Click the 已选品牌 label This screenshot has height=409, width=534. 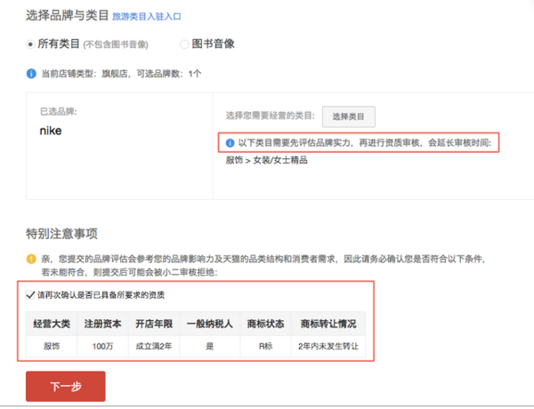[x=59, y=112]
